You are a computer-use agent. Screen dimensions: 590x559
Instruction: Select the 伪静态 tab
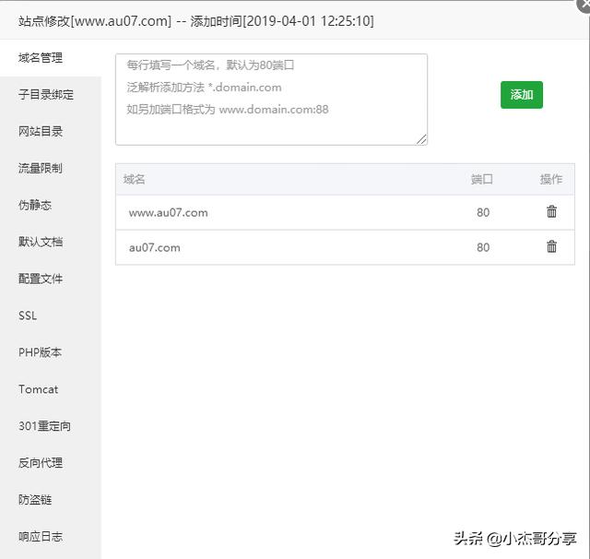(x=51, y=206)
